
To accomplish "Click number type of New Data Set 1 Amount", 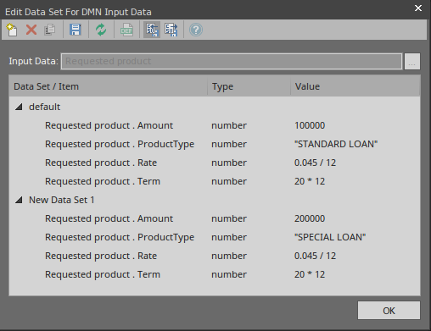I will click(x=229, y=218).
